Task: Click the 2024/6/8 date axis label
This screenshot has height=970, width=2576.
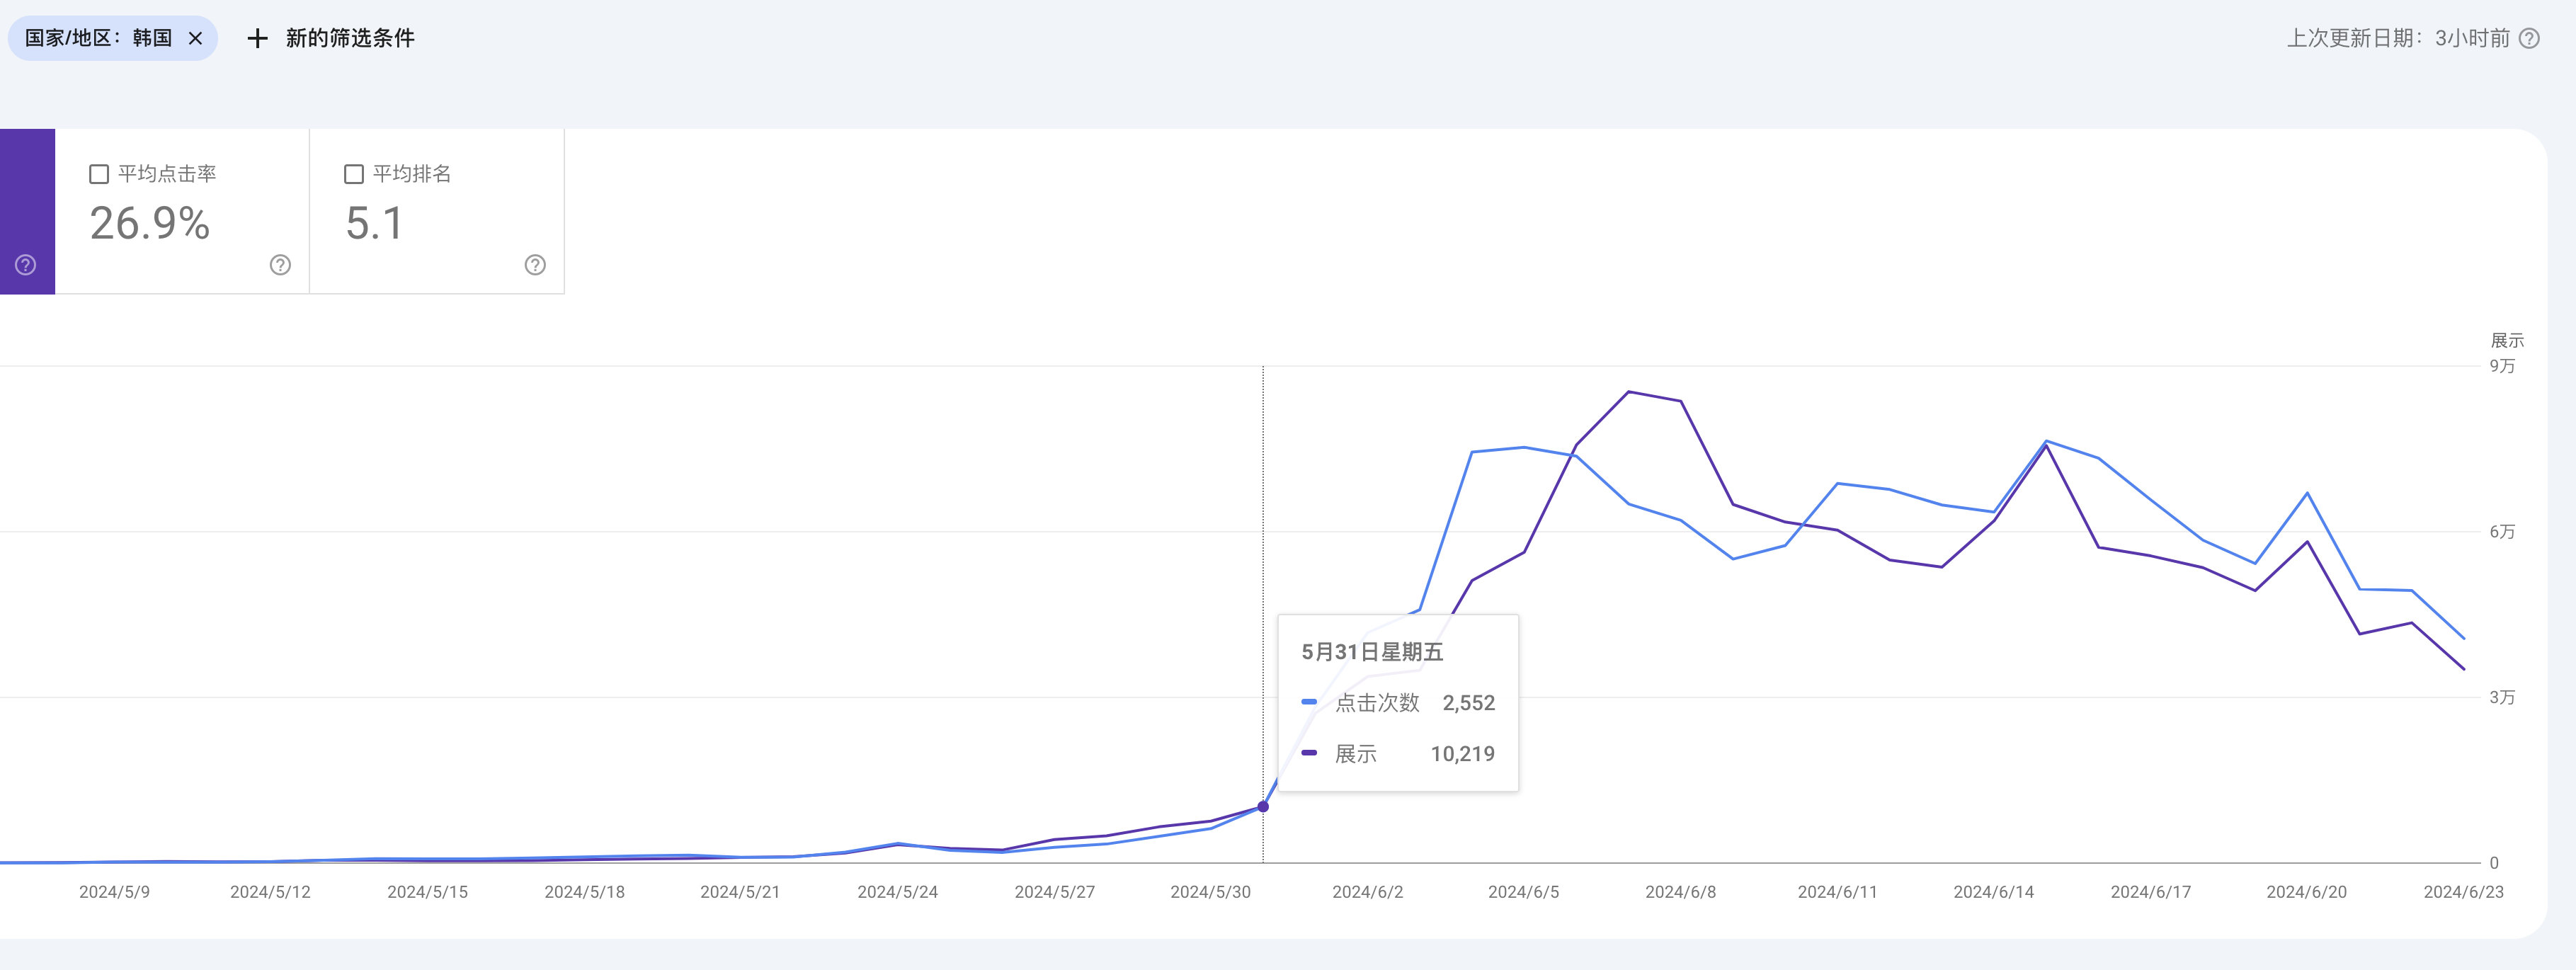Action: pyautogui.click(x=1680, y=892)
